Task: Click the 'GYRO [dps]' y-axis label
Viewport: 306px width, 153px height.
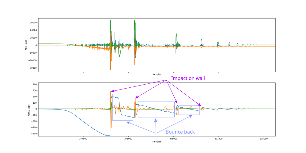Action: [28, 109]
